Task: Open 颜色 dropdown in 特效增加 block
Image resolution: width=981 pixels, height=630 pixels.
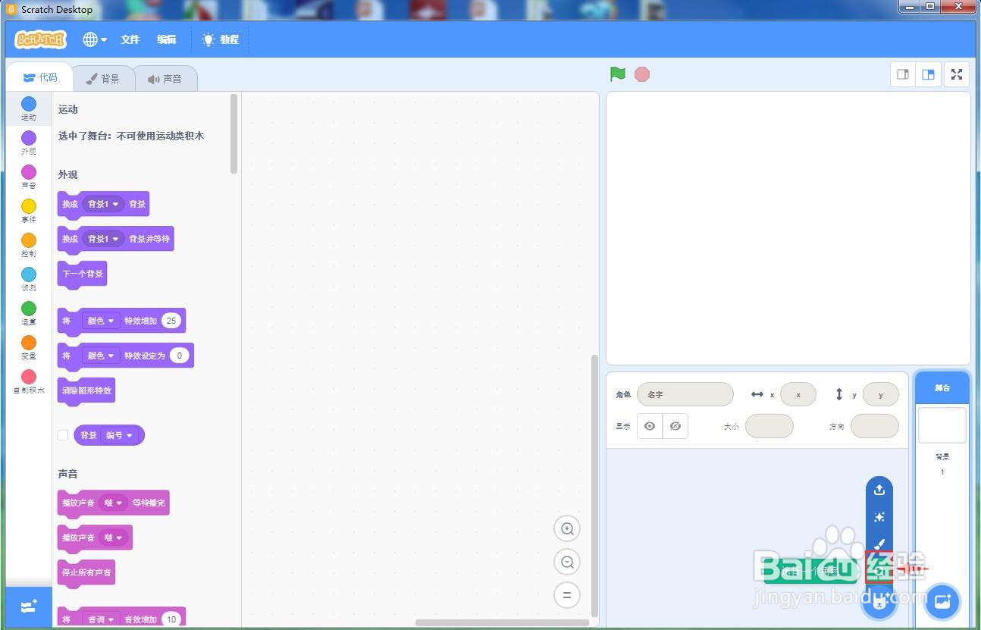Action: tap(101, 321)
